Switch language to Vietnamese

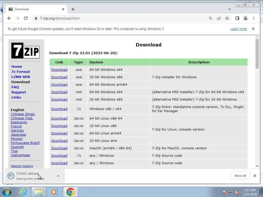[21, 155]
